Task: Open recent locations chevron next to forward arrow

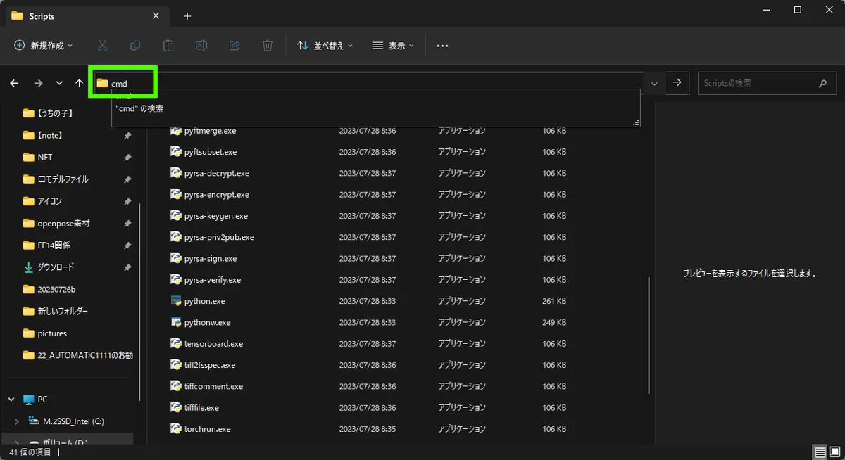Action: (x=59, y=83)
